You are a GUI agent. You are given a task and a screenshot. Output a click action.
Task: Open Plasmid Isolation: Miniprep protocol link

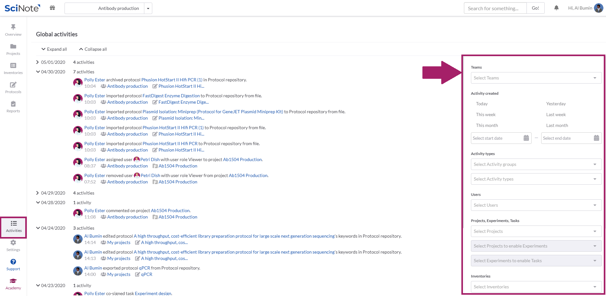pos(213,112)
